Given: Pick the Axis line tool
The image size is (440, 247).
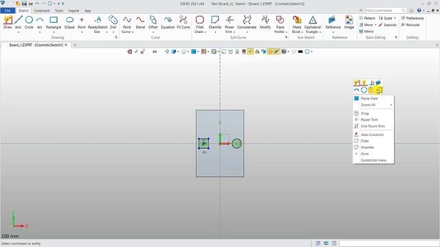Looking at the screenshot, I should coord(19,23).
